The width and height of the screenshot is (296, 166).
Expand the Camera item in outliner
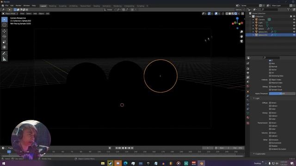(253, 19)
